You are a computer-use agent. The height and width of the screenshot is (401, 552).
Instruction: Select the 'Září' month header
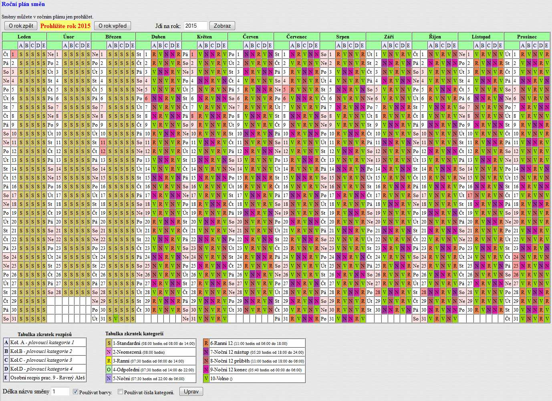click(x=389, y=36)
